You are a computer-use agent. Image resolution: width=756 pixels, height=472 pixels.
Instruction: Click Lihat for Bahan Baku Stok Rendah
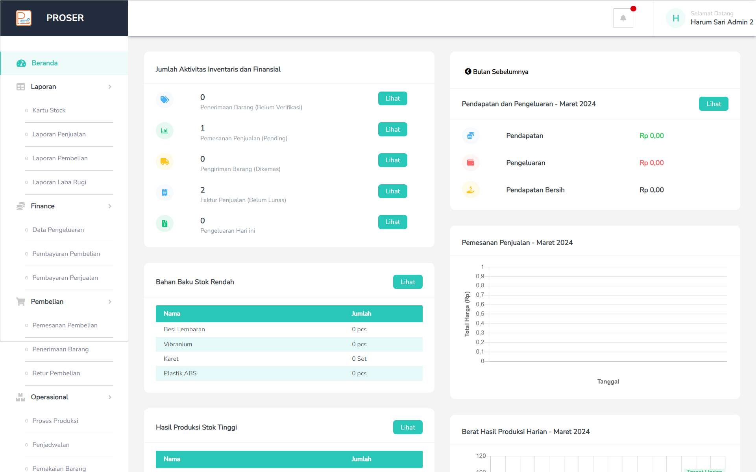tap(407, 282)
